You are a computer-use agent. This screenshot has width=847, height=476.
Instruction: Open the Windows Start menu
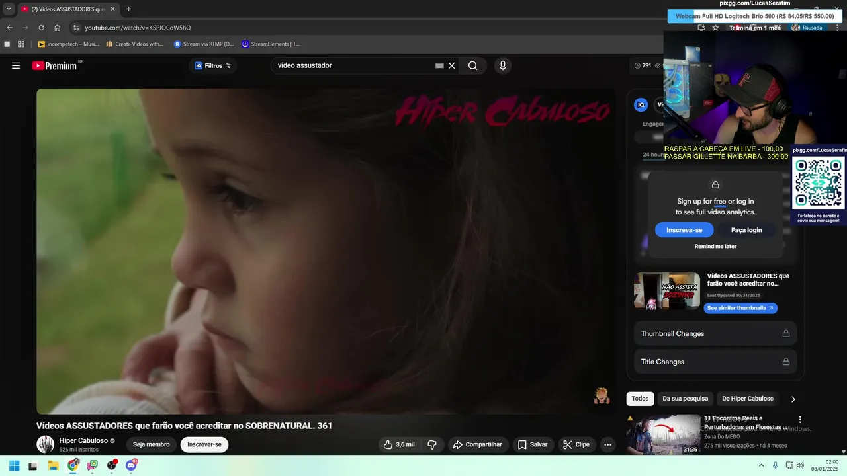pos(14,465)
